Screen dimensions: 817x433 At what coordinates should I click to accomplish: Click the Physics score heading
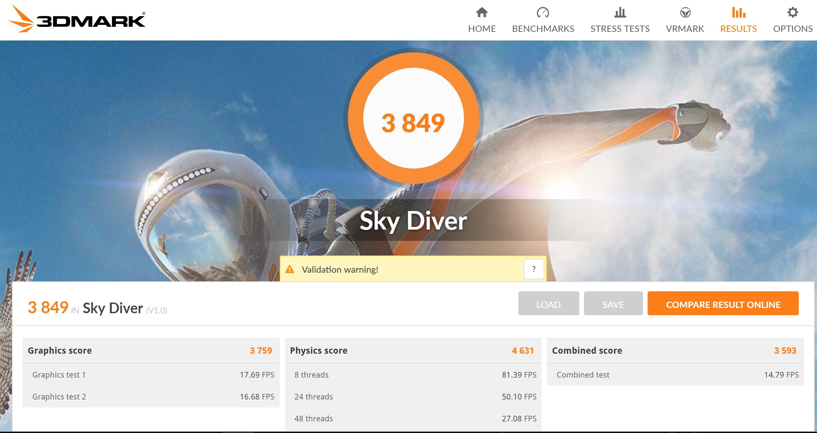[319, 350]
